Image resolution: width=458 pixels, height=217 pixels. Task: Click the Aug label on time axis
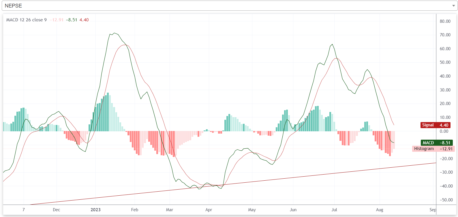click(x=380, y=210)
